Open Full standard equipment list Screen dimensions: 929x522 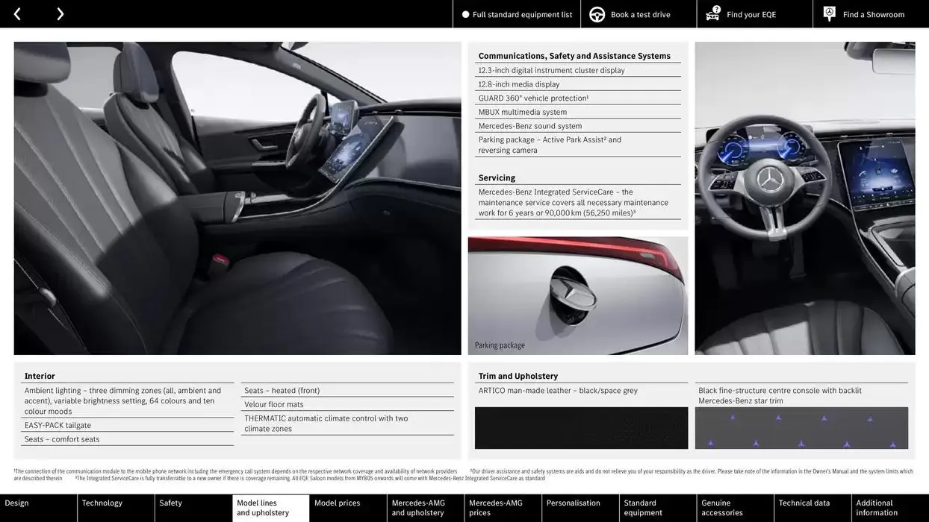pyautogui.click(x=517, y=14)
